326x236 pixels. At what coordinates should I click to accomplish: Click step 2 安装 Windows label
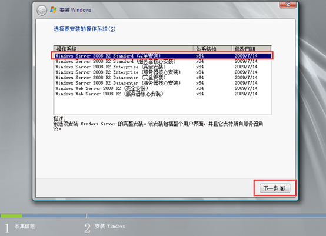pos(110,226)
